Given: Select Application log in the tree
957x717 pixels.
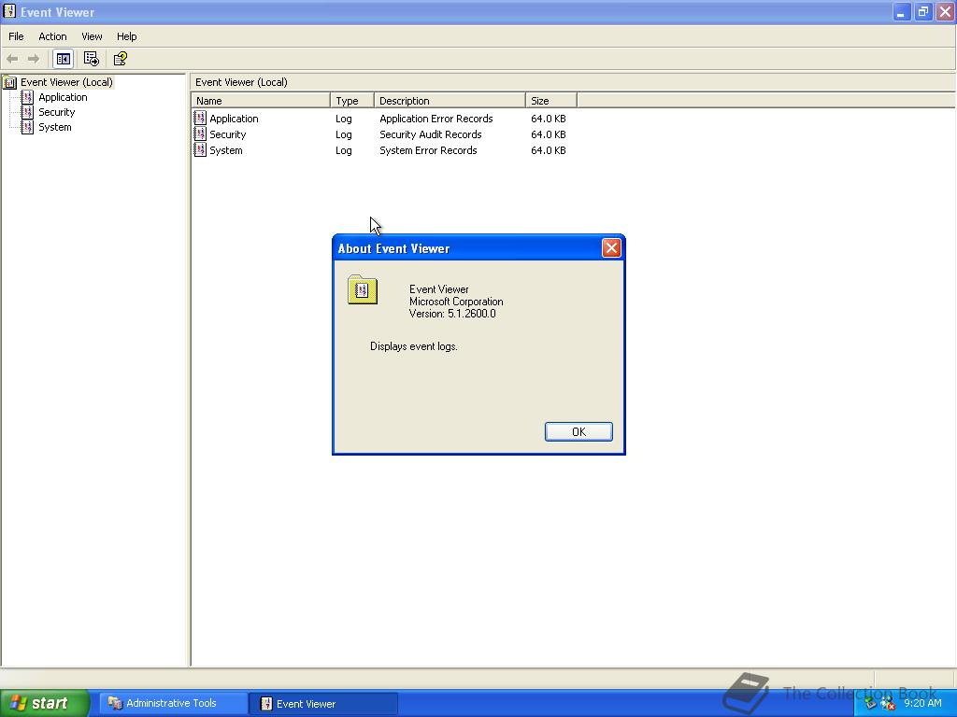Looking at the screenshot, I should click(63, 97).
